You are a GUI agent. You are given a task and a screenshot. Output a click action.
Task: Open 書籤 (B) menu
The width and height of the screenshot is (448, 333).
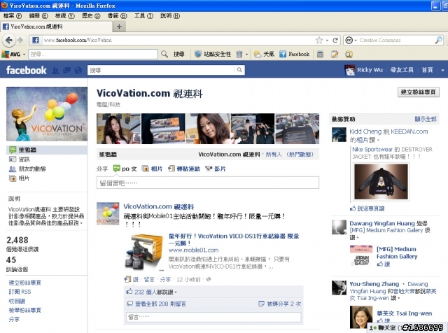117,16
